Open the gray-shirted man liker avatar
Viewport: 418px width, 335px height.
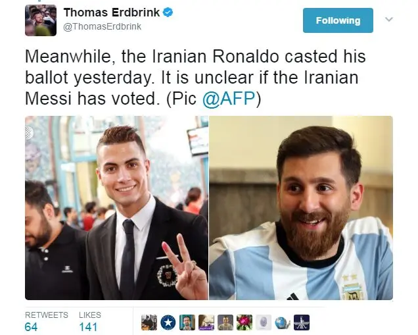[225, 322]
